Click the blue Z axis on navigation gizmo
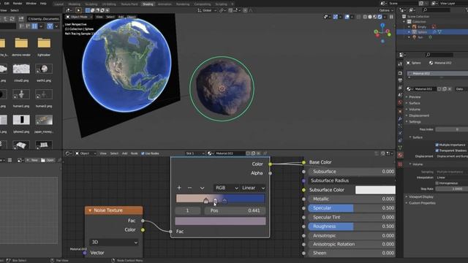The image size is (468, 263). [x=382, y=26]
